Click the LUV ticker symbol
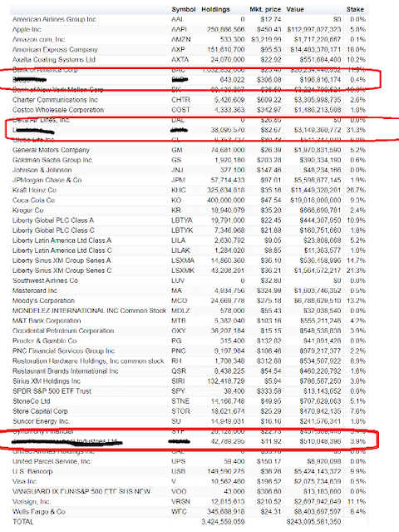Image resolution: width=399 pixels, height=532 pixels. pyautogui.click(x=178, y=281)
